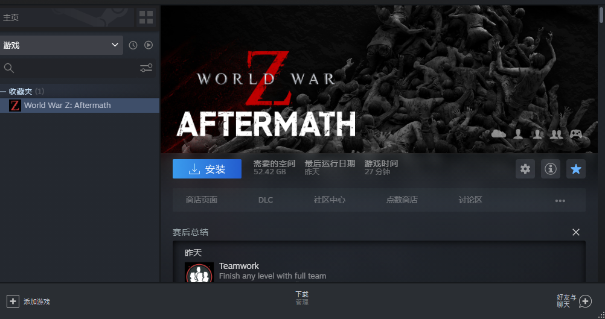605x319 pixels.
Task: Click 最后运行日期 label
Action: click(x=330, y=163)
